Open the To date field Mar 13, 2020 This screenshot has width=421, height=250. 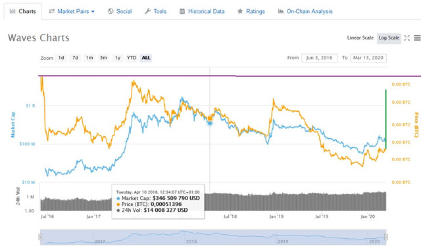(368, 58)
